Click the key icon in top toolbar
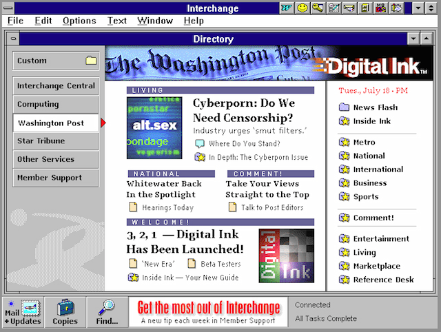 (x=317, y=8)
